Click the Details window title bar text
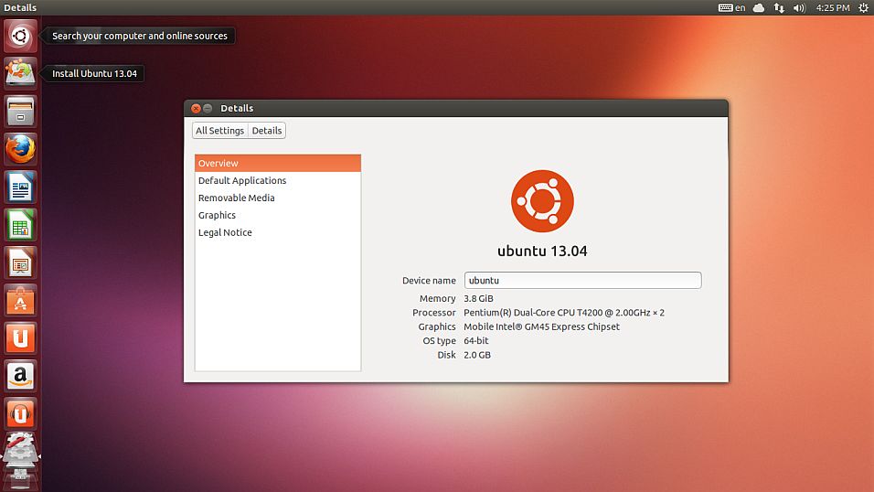This screenshot has width=874, height=492. pyautogui.click(x=237, y=108)
